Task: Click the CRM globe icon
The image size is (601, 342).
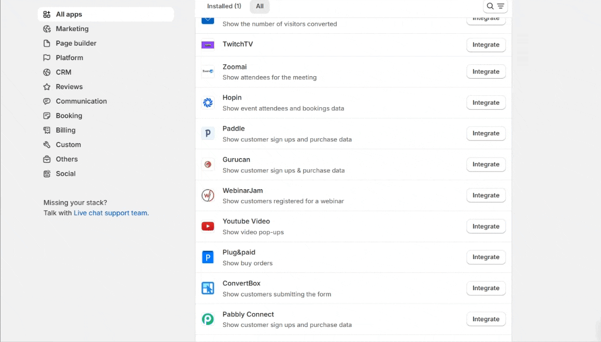Action: pyautogui.click(x=47, y=72)
